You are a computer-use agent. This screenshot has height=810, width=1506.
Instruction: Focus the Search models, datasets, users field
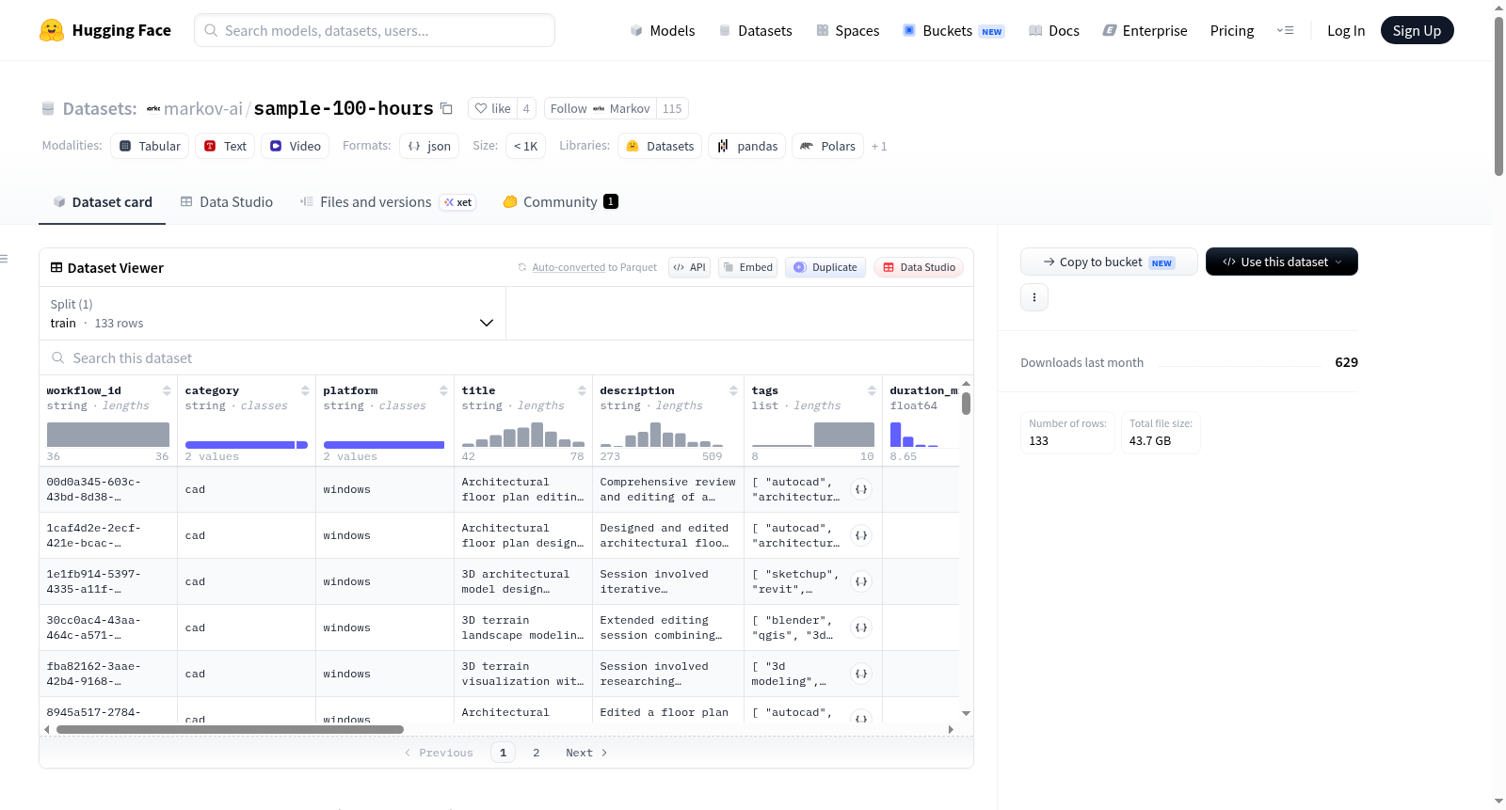pyautogui.click(x=375, y=30)
